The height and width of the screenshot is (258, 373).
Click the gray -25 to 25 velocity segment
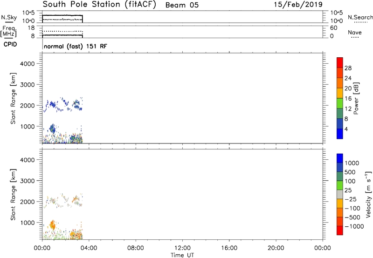tap(340, 195)
